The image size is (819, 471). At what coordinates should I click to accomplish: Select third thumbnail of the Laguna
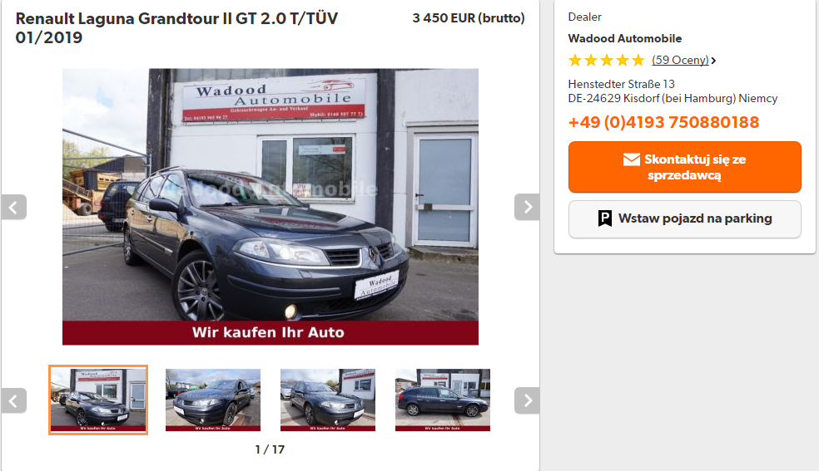[x=328, y=400]
